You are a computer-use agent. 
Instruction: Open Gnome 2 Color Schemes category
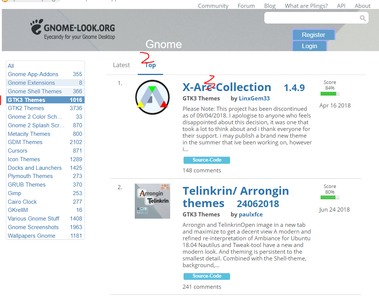pos(45,117)
